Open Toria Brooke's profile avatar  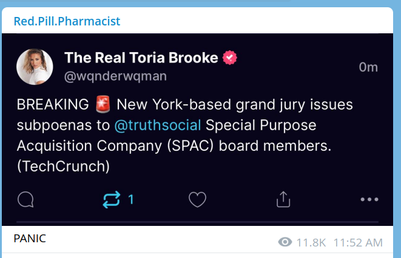(35, 67)
